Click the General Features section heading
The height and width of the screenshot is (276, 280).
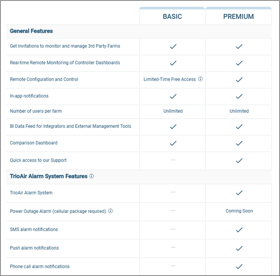pos(31,31)
